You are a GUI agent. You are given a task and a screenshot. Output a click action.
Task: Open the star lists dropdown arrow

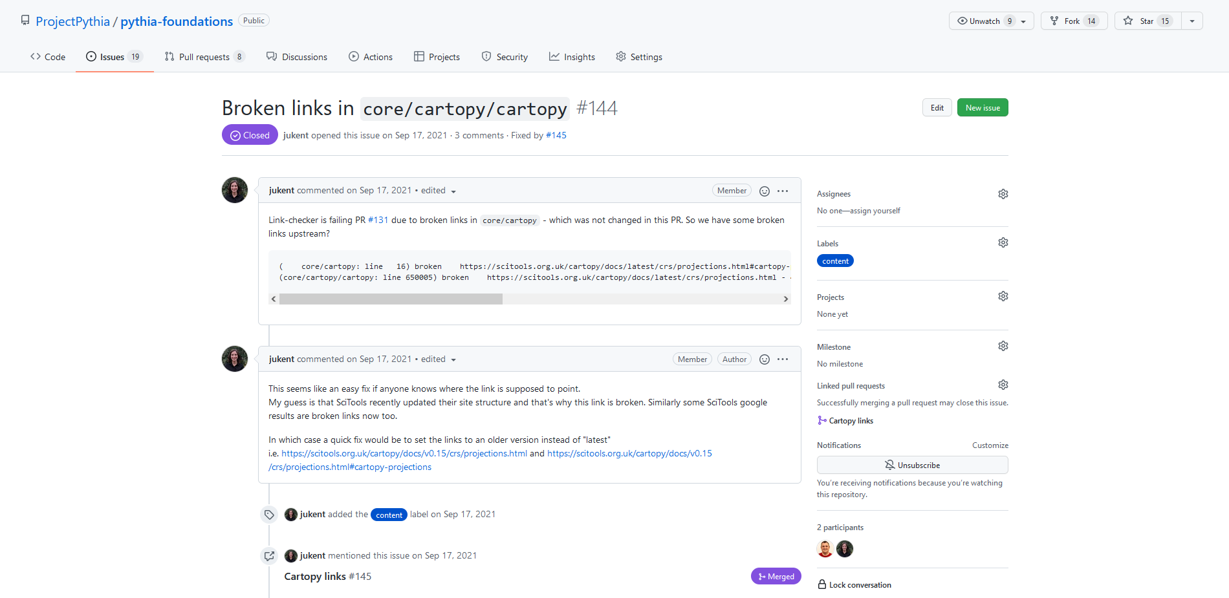(x=1192, y=21)
